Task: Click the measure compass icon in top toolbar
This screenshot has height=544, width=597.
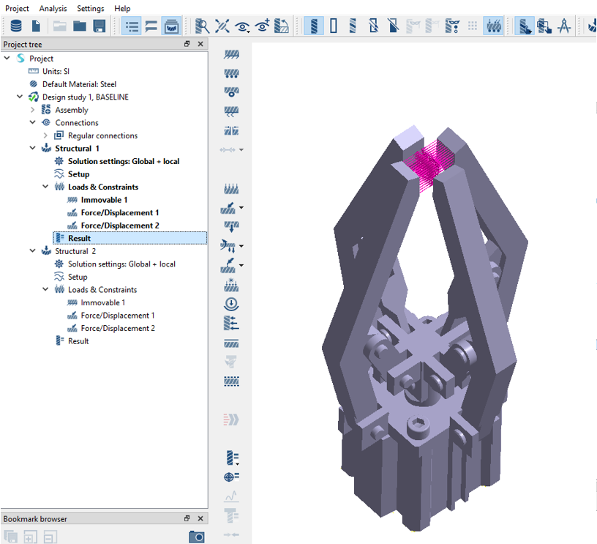Action: 564,26
